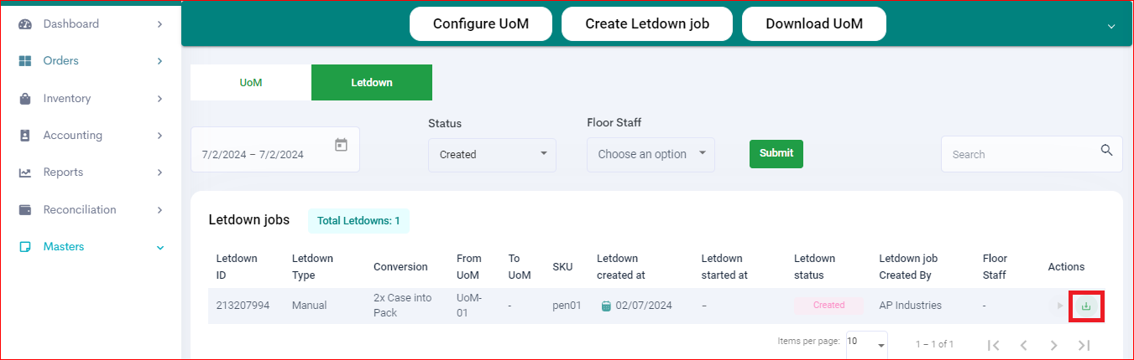1134x360 pixels.
Task: Expand the Orders sidebar menu
Action: point(91,61)
